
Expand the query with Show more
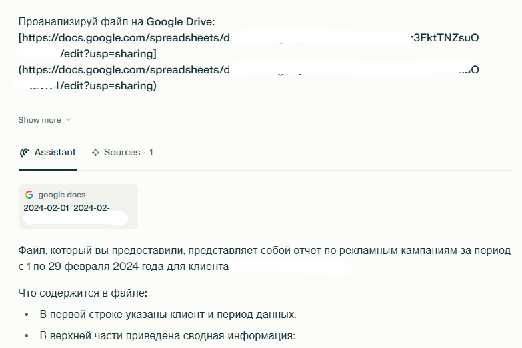[45, 120]
